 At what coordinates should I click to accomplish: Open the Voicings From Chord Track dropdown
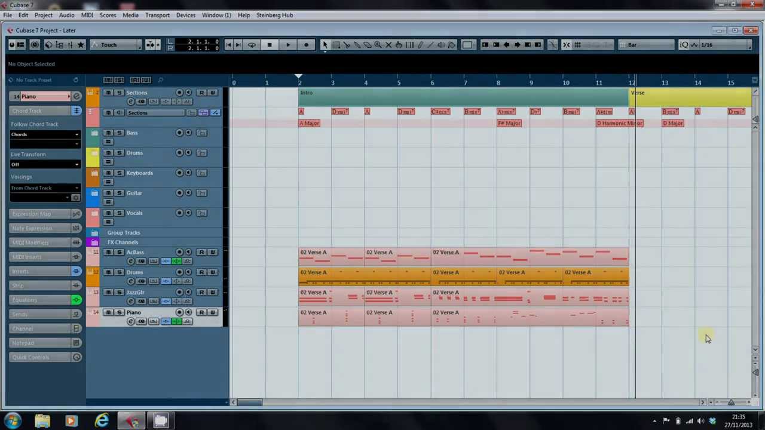coord(45,188)
